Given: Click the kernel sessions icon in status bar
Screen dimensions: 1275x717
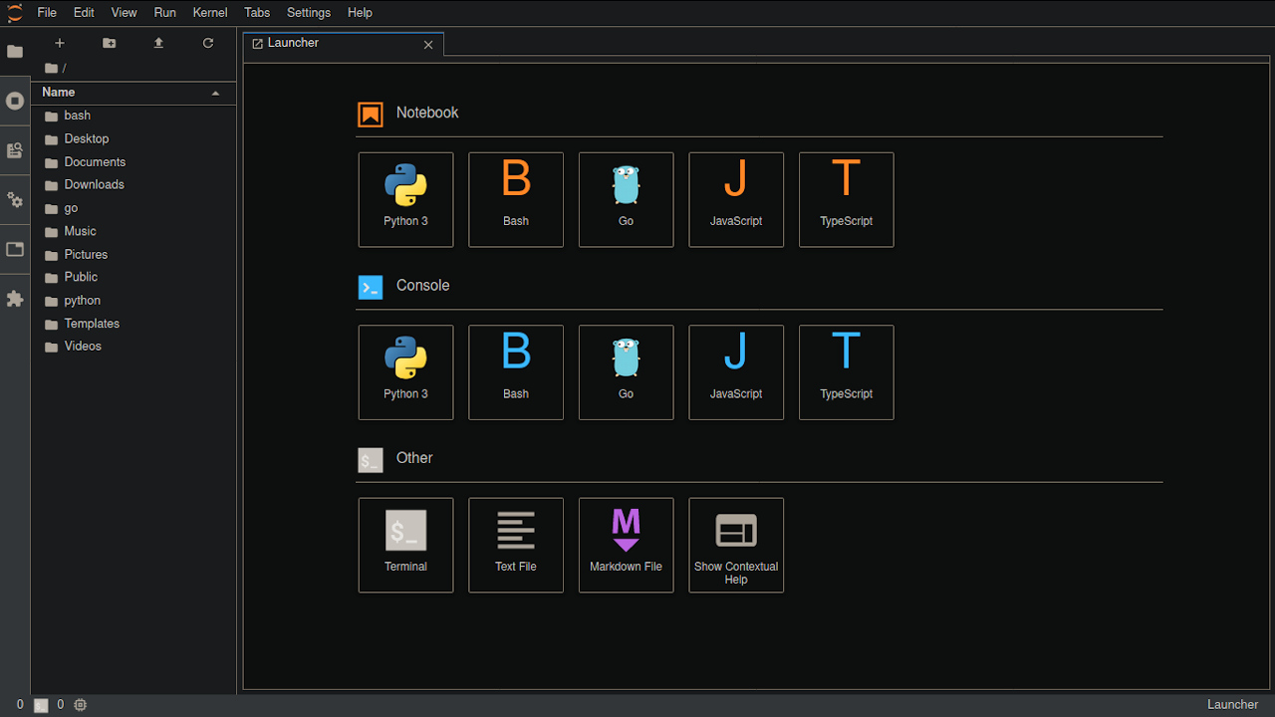Looking at the screenshot, I should tap(81, 705).
